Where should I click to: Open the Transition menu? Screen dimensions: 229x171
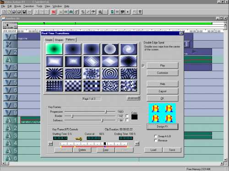28,6
